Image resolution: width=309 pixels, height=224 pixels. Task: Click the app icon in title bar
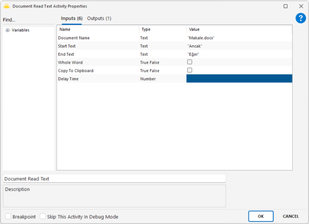[7, 6]
